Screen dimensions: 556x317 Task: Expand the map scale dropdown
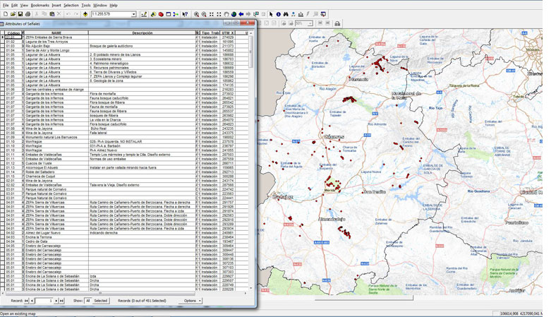[133, 14]
